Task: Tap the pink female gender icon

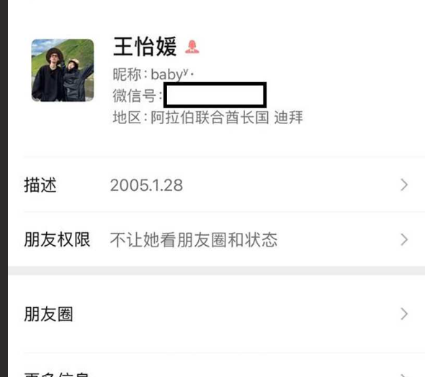Action: (x=192, y=47)
